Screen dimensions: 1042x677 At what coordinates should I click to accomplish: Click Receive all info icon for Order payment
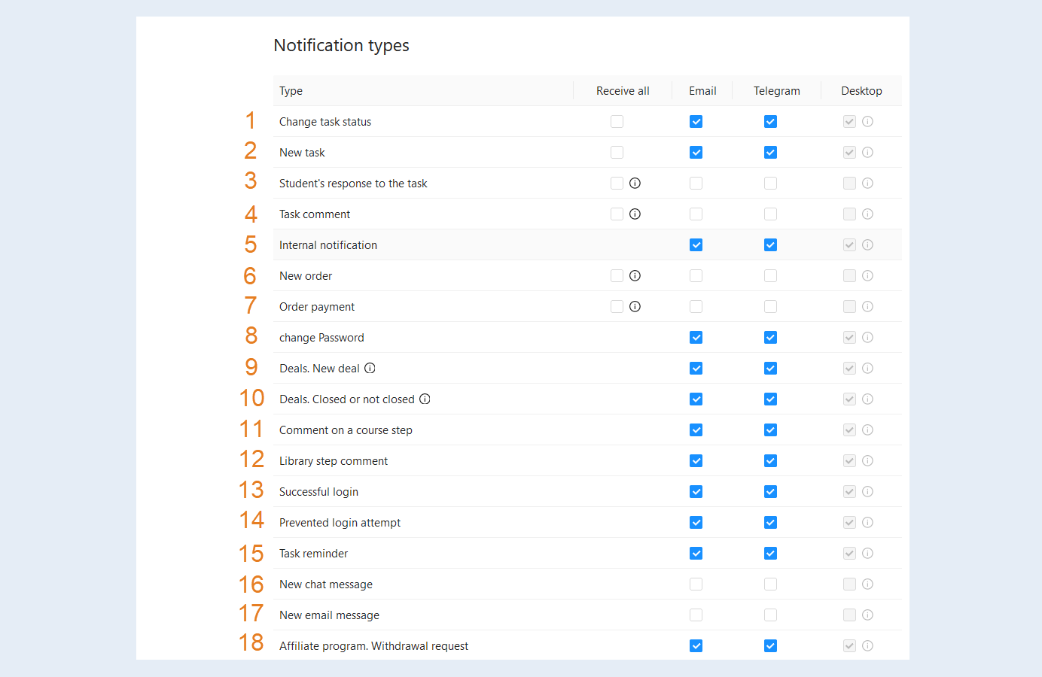(635, 306)
